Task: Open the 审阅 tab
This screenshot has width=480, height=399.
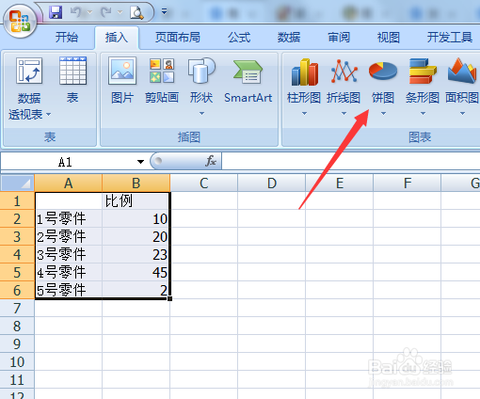Action: coord(339,38)
